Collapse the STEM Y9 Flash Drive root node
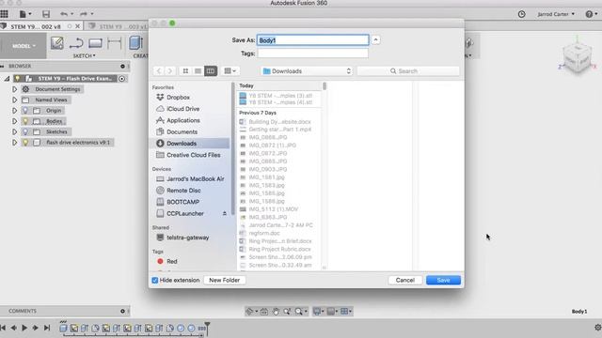602x338 pixels. pos(7,79)
